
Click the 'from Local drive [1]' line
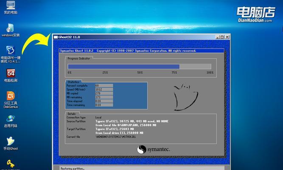pos(119,133)
